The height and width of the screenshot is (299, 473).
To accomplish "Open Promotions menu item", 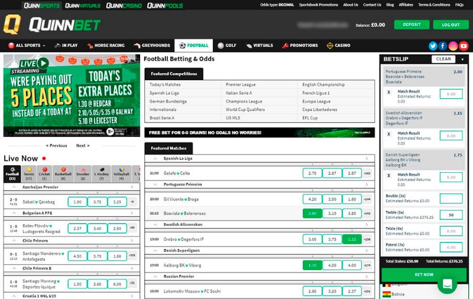I will 300,45.
